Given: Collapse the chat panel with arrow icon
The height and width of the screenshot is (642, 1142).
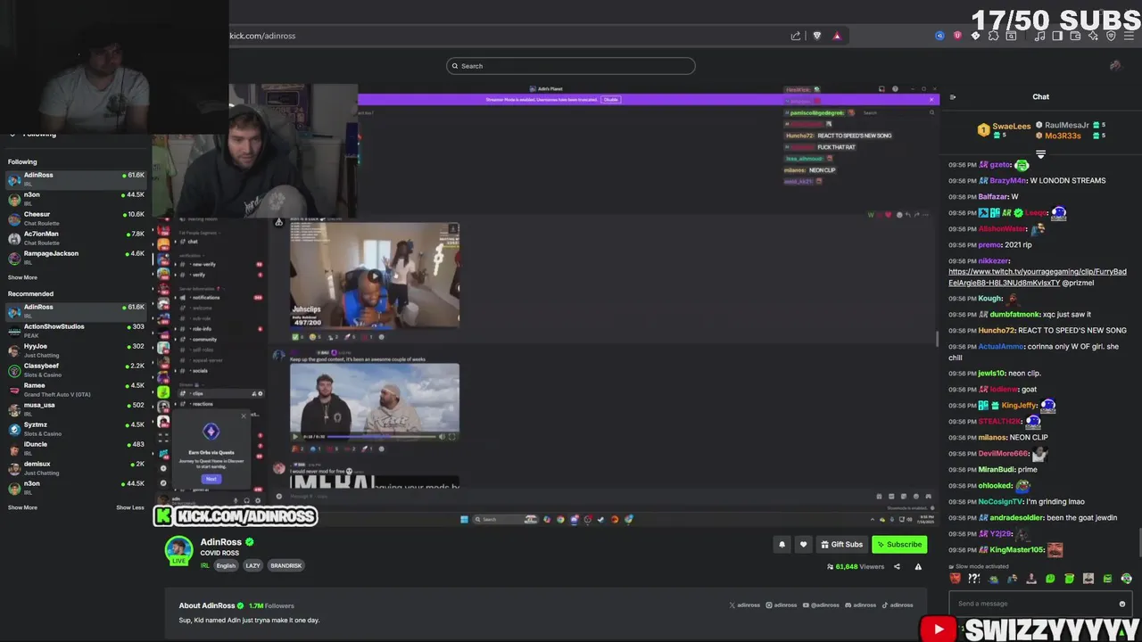Looking at the screenshot, I should pos(952,97).
